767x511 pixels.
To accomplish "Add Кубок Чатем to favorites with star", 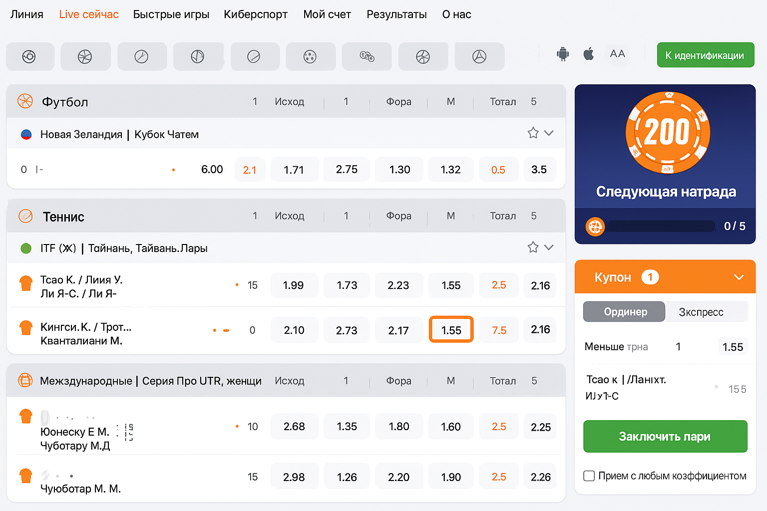I will (533, 133).
